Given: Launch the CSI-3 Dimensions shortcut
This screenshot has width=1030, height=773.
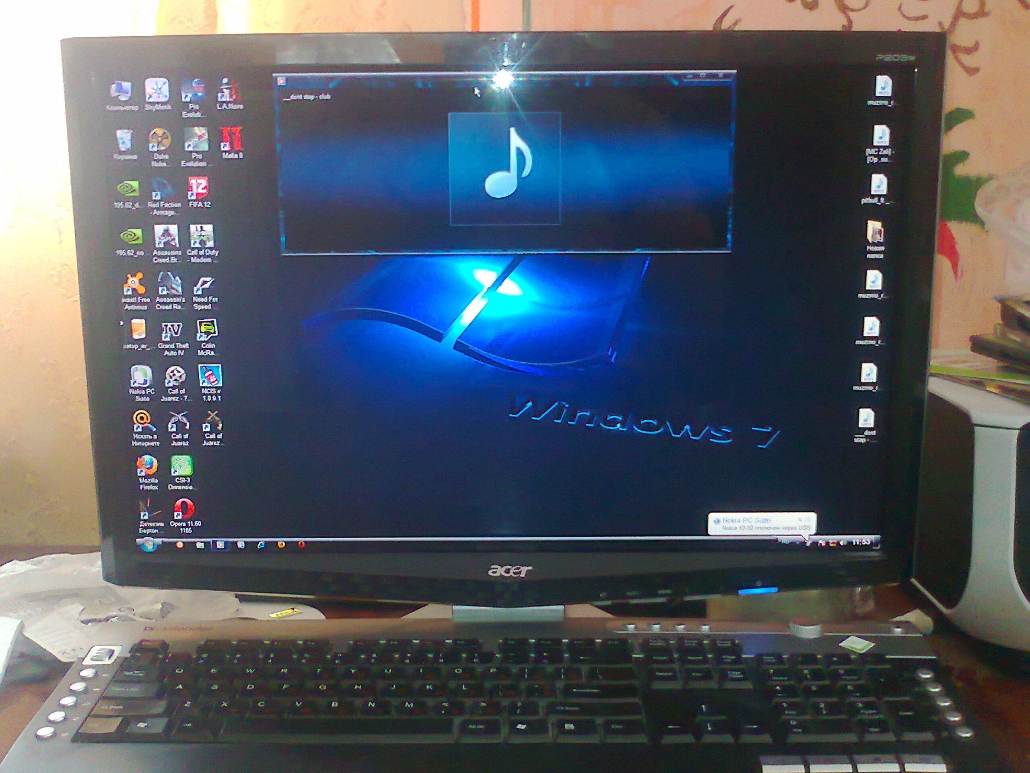Looking at the screenshot, I should [183, 473].
